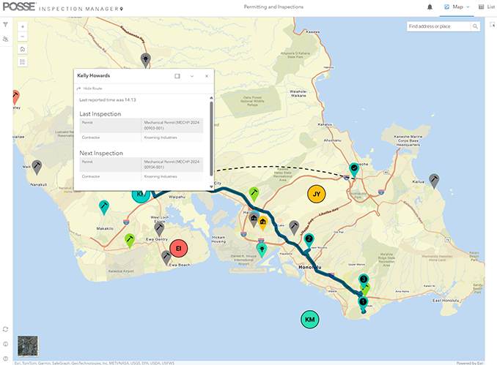Image resolution: width=497 pixels, height=365 pixels.
Task: Select the JY inspector marker
Action: pos(316,195)
